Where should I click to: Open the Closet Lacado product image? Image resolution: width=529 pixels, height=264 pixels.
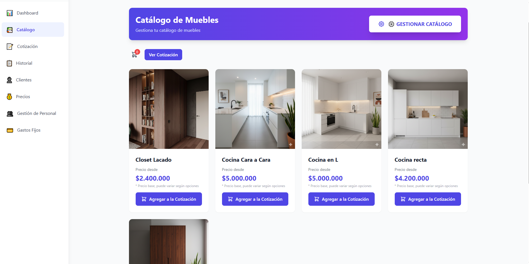[x=169, y=109]
